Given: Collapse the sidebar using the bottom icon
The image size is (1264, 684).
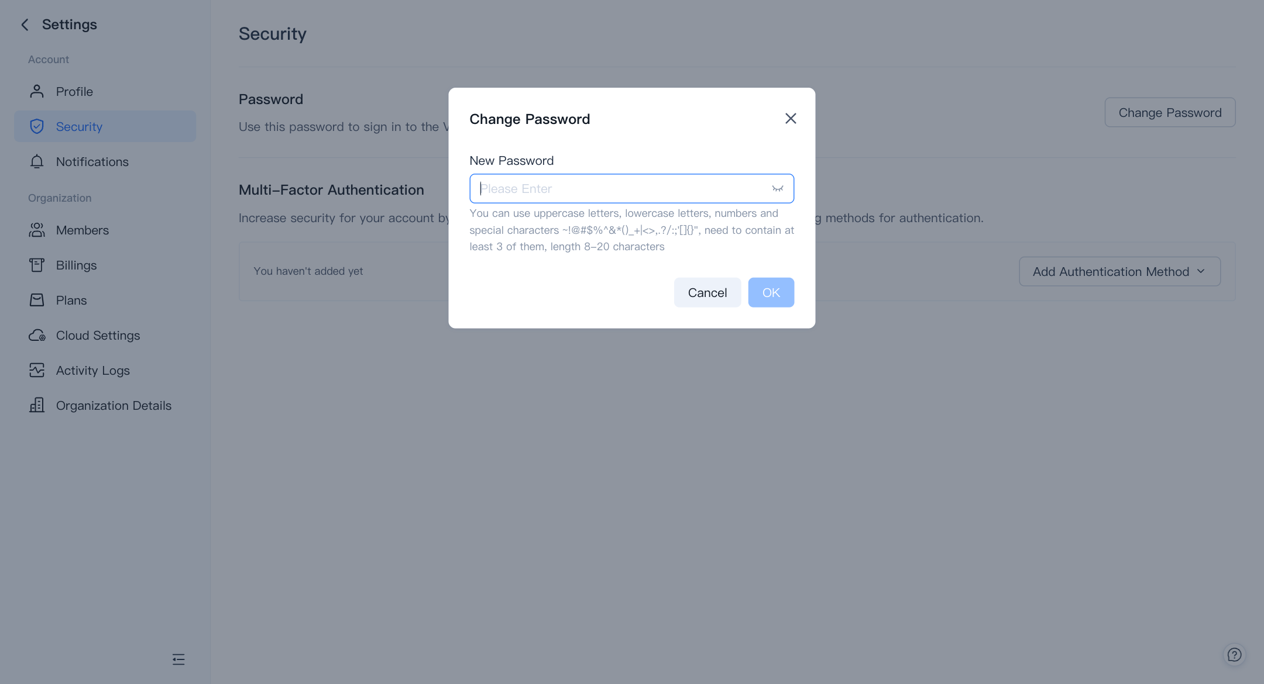Looking at the screenshot, I should click(x=178, y=659).
